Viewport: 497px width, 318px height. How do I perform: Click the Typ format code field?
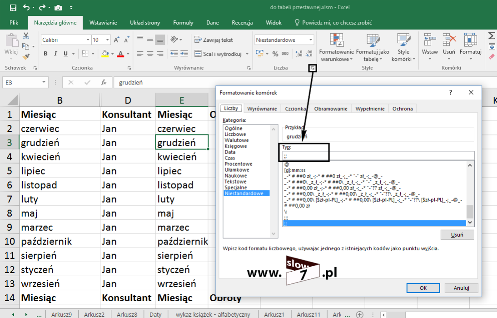coord(378,156)
